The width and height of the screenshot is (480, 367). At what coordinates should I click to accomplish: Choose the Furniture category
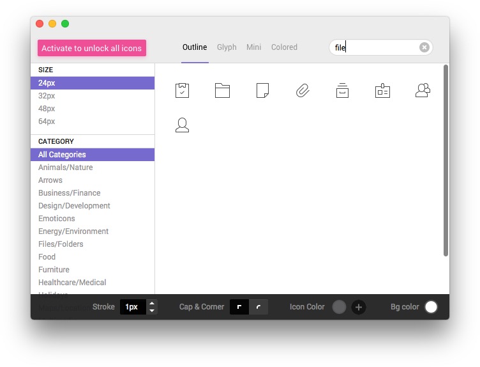(93, 270)
